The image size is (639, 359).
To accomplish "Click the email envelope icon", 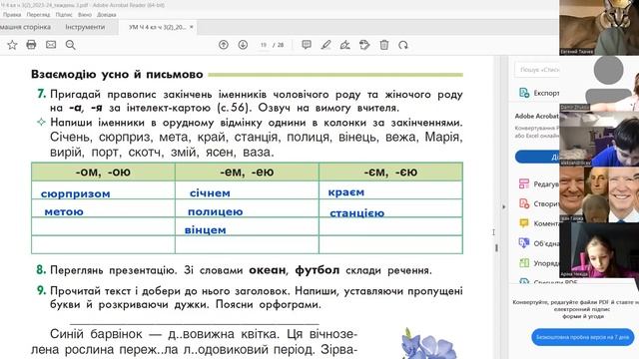I will (x=51, y=45).
